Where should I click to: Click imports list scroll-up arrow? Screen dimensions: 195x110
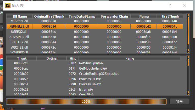(188, 58)
